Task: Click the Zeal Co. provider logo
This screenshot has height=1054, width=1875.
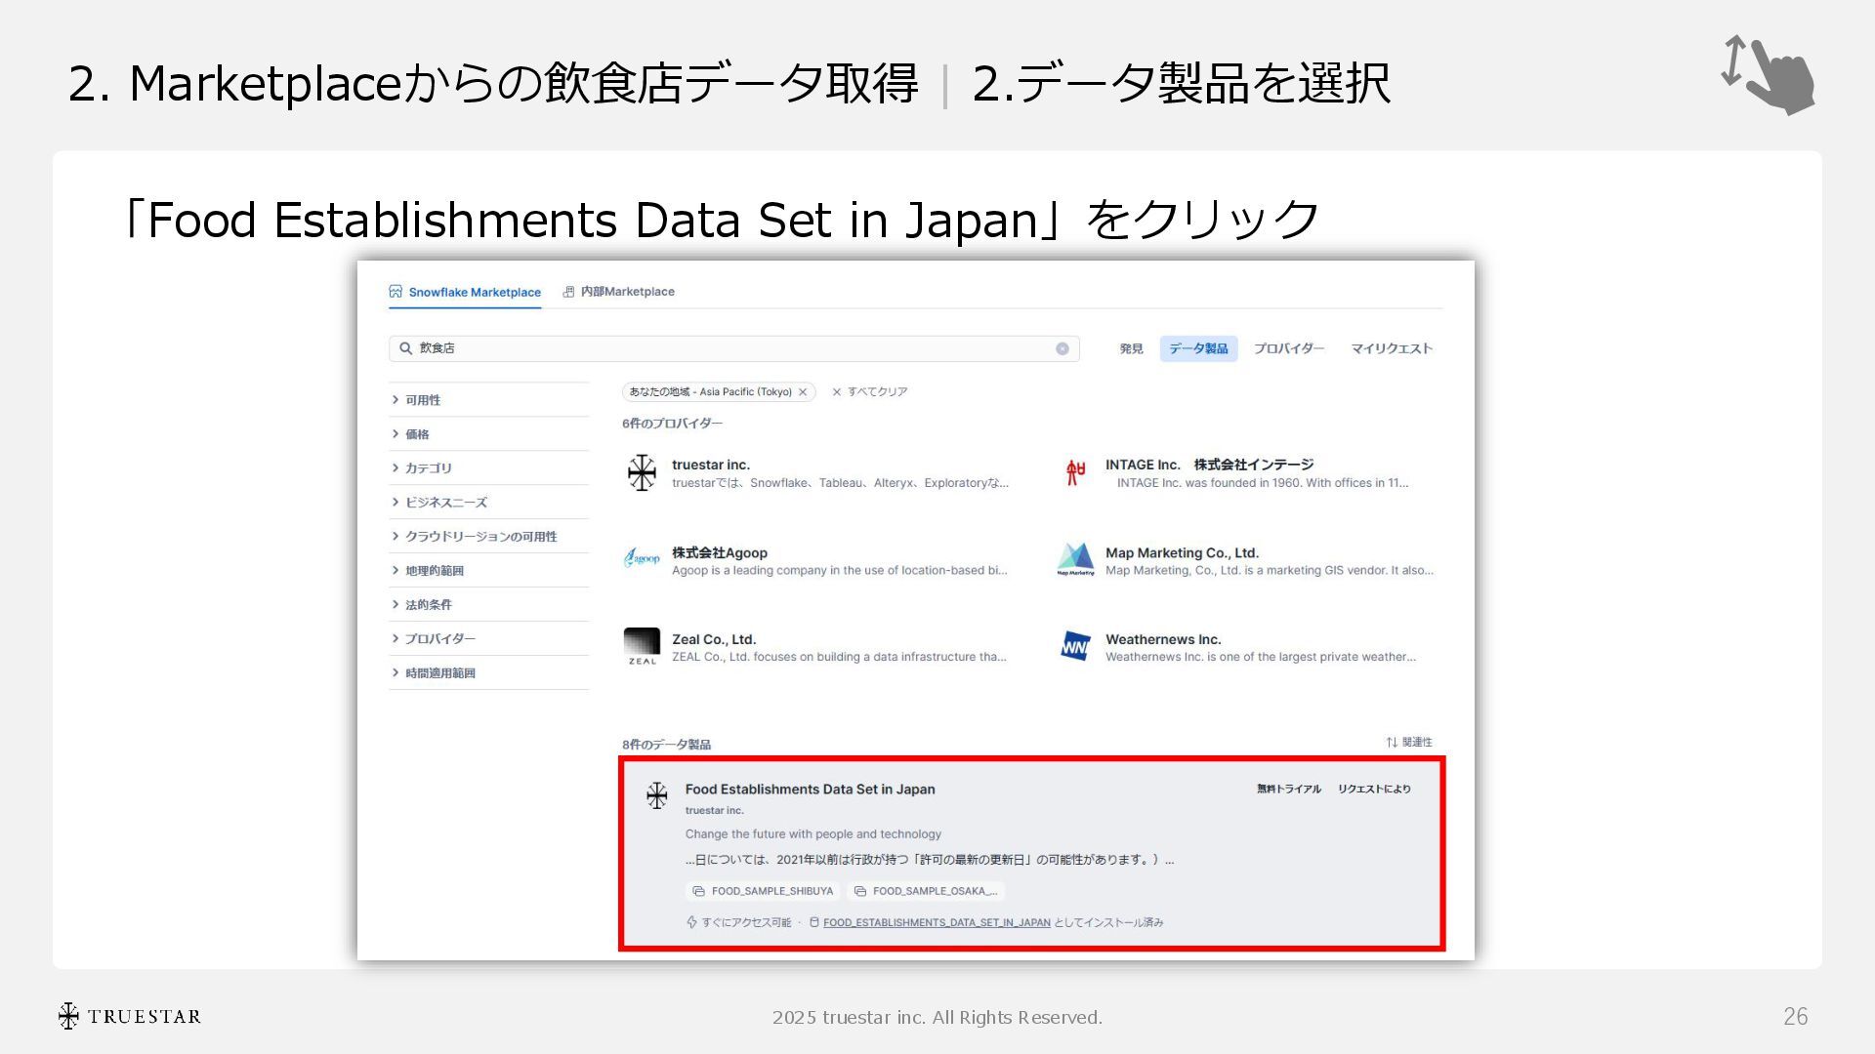Action: tap(642, 646)
